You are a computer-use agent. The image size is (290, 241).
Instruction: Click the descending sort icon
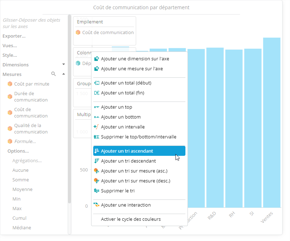point(96,161)
